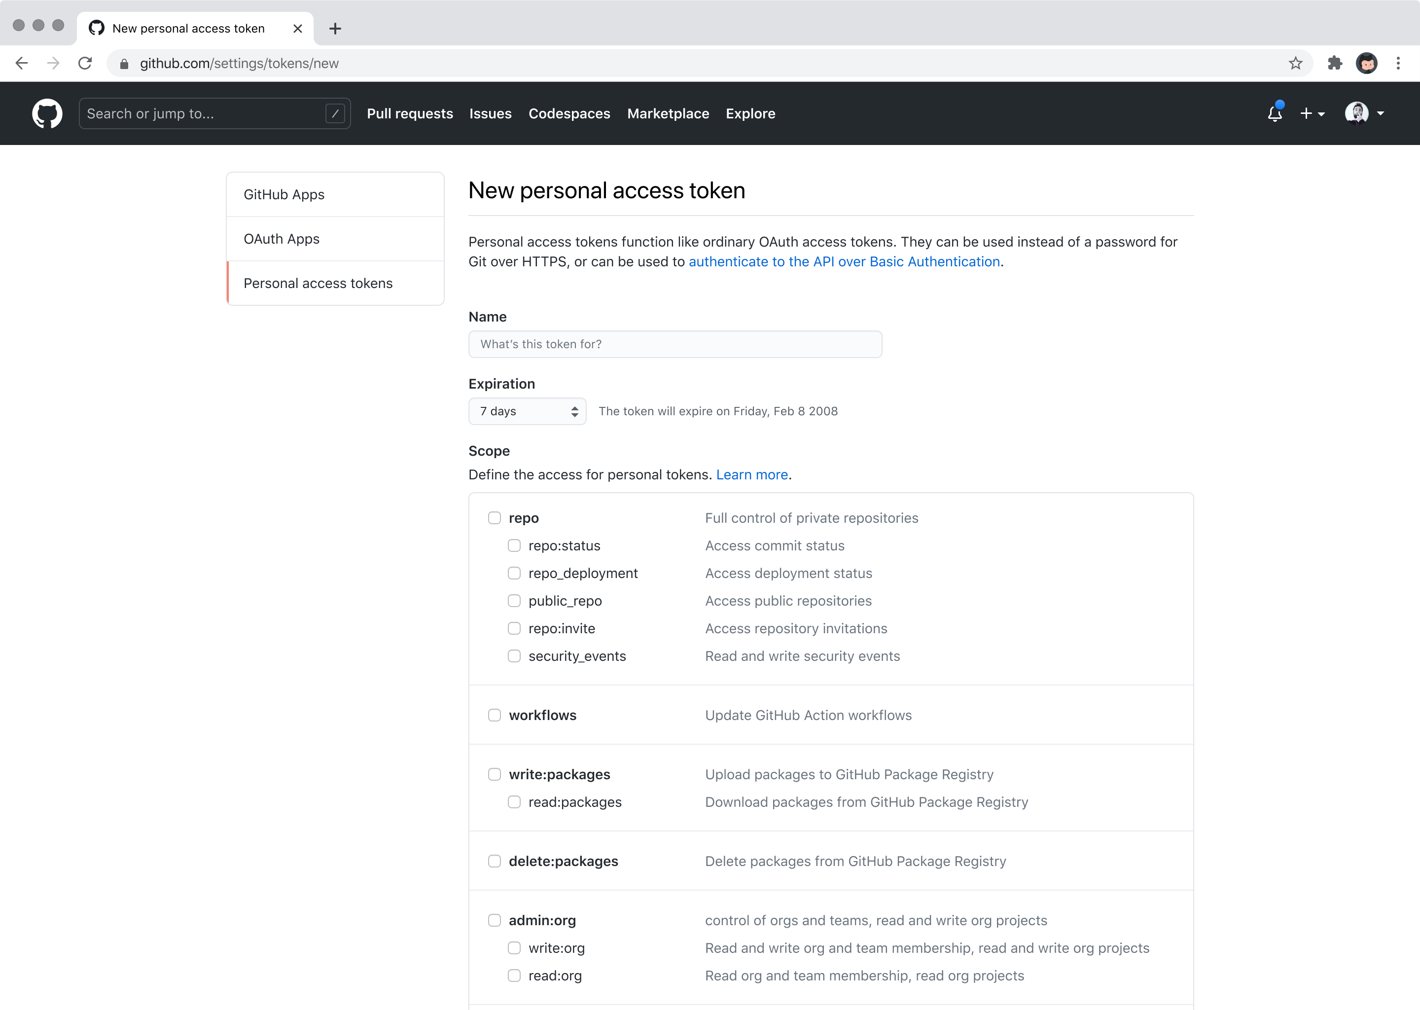Open the Marketplace menu item
1420x1010 pixels.
[x=668, y=113]
